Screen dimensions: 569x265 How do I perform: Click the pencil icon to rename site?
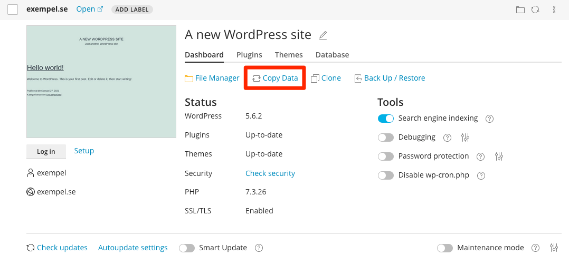click(x=323, y=36)
